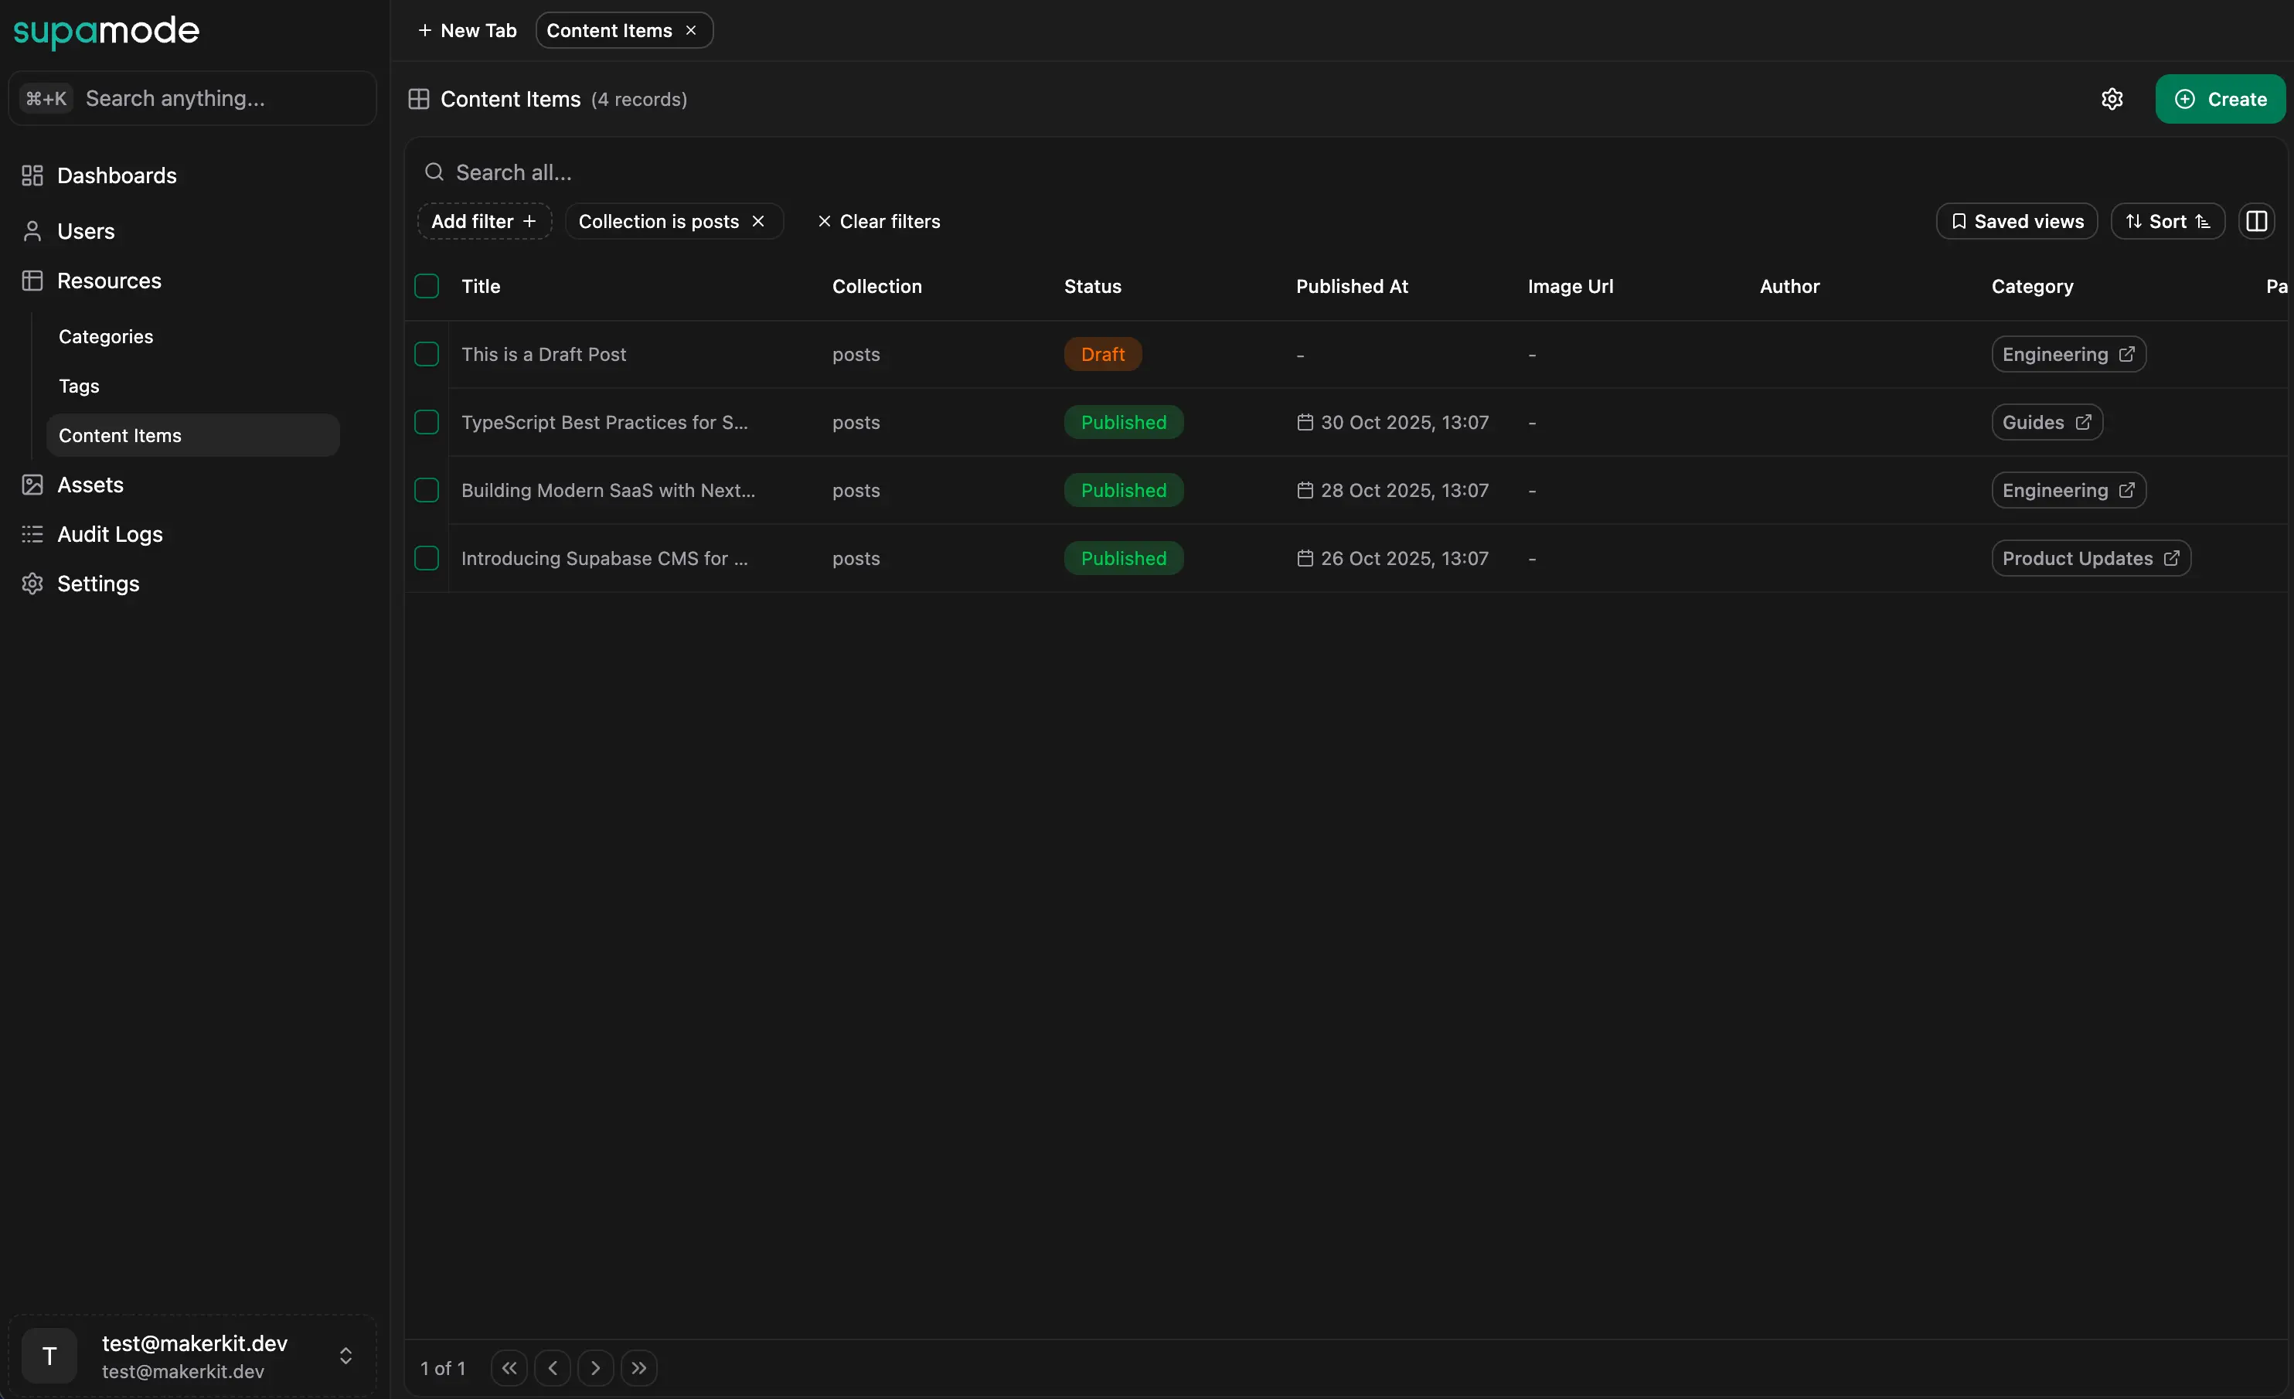Open the Assets section
2294x1399 pixels.
click(90, 483)
